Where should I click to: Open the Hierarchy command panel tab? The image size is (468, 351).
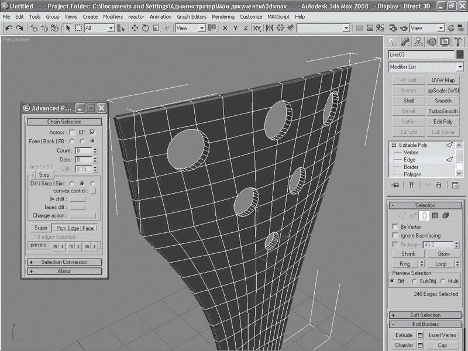pyautogui.click(x=419, y=42)
